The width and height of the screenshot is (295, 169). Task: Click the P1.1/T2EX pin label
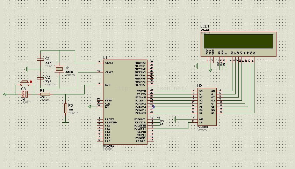pyautogui.click(x=111, y=123)
